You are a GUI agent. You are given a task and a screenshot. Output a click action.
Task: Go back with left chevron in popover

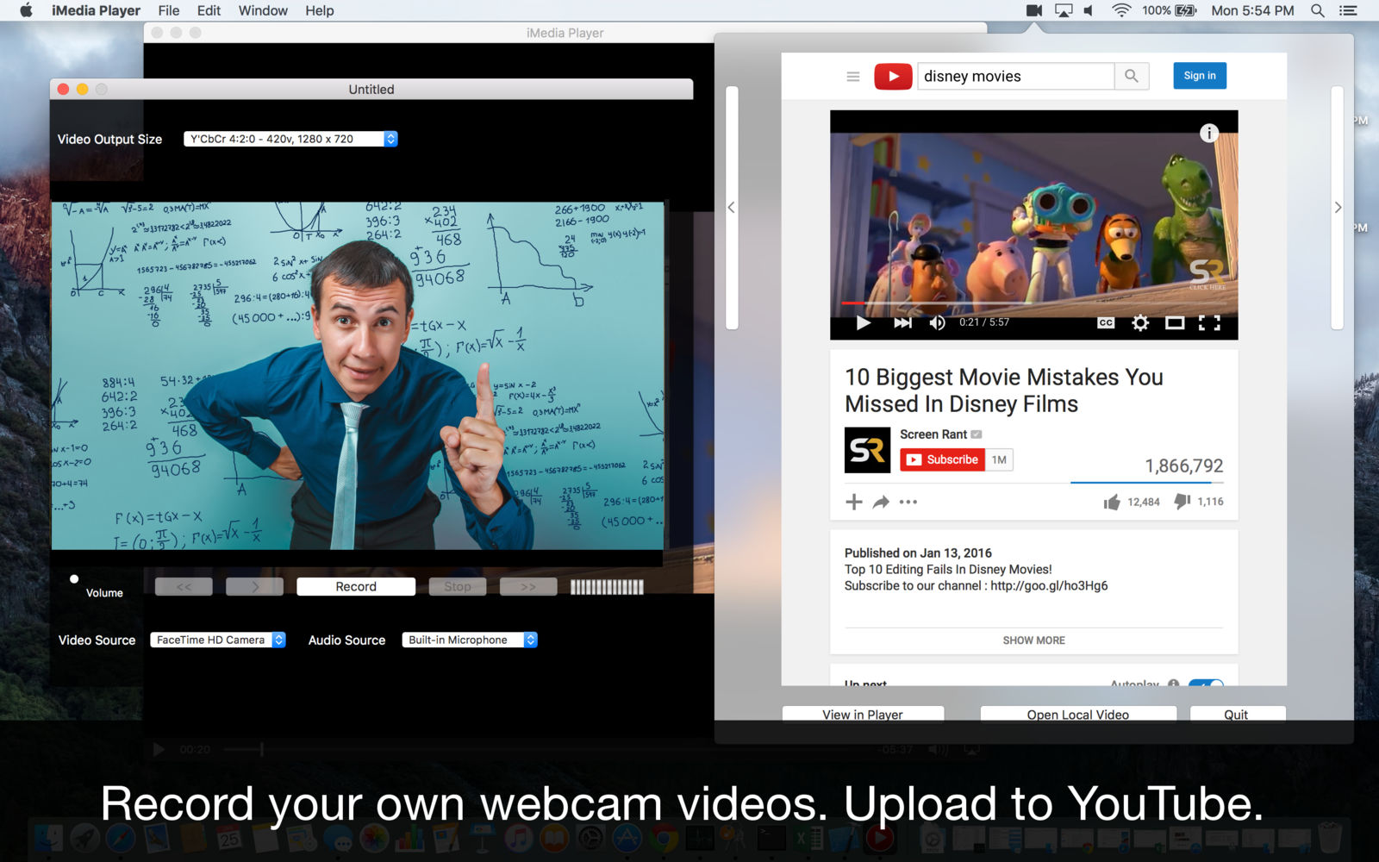click(731, 207)
